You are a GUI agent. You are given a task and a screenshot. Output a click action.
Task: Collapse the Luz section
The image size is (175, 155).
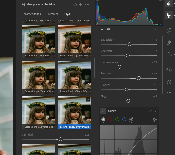(102, 29)
